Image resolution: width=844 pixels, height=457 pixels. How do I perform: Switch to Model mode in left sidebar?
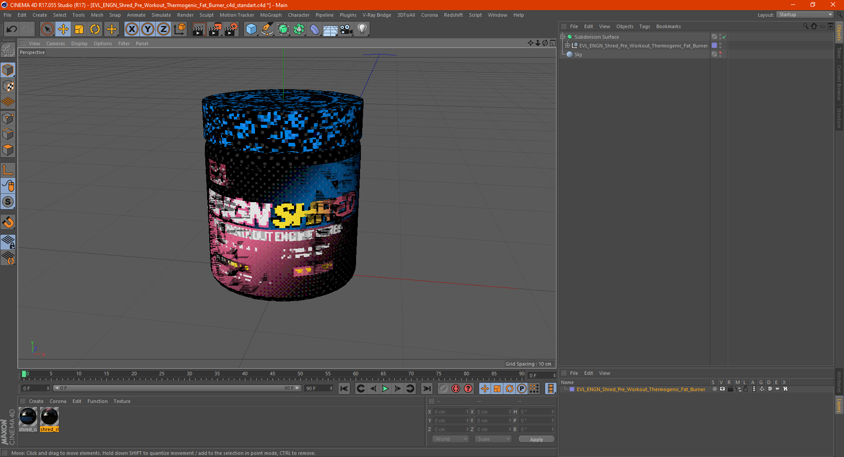pyautogui.click(x=8, y=70)
